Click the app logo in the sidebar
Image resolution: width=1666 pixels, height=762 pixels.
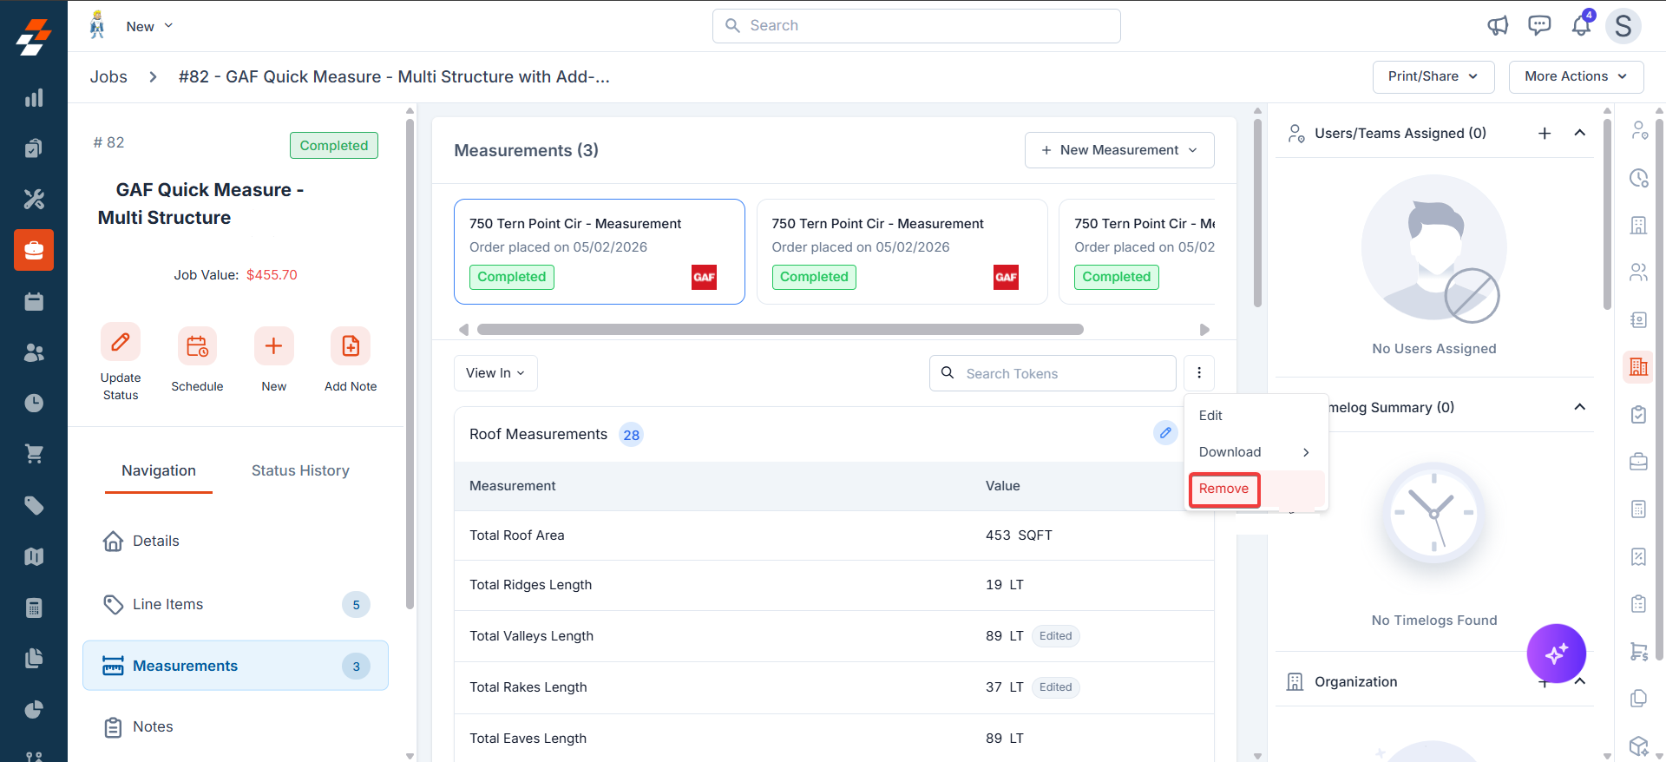(34, 36)
